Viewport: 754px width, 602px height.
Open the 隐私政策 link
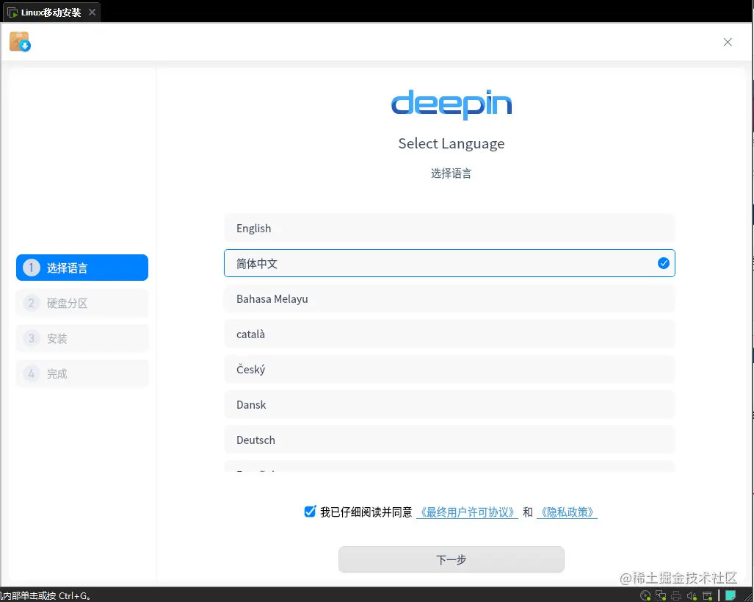click(567, 512)
